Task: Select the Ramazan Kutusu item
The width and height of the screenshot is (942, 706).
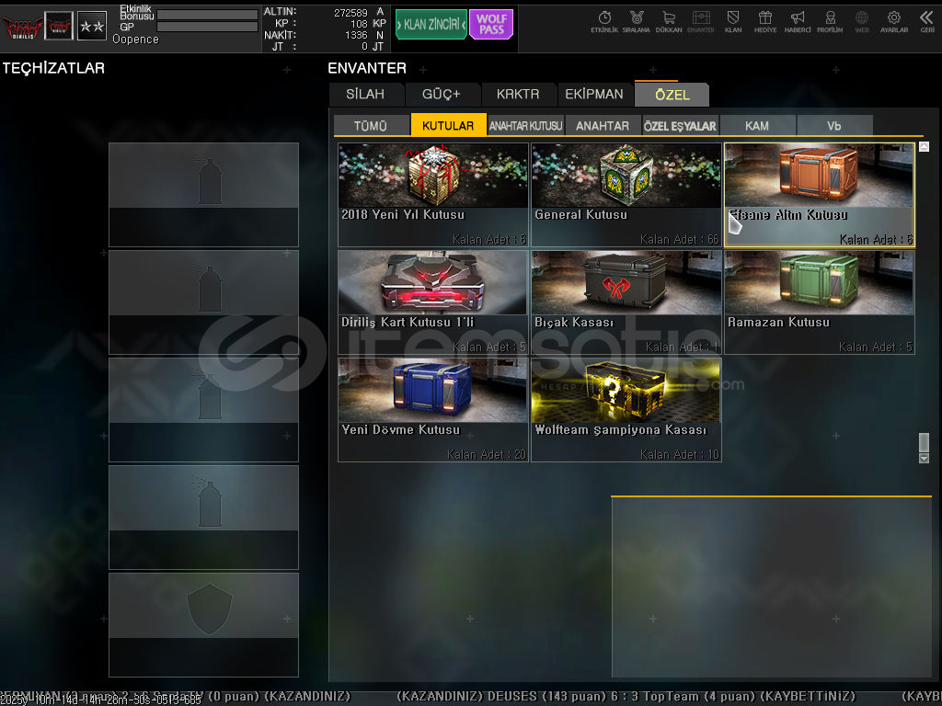Action: [820, 302]
